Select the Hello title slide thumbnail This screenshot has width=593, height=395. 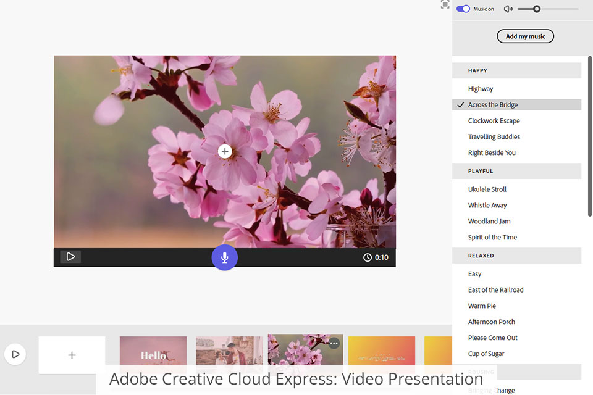pyautogui.click(x=153, y=353)
